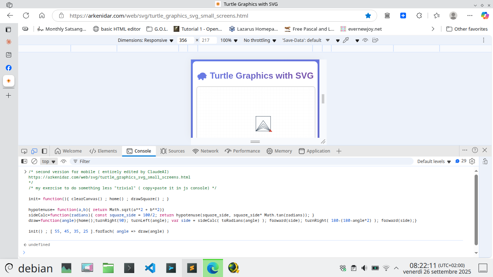The height and width of the screenshot is (277, 493).
Task: Clear the console with the clear icon
Action: click(x=34, y=161)
